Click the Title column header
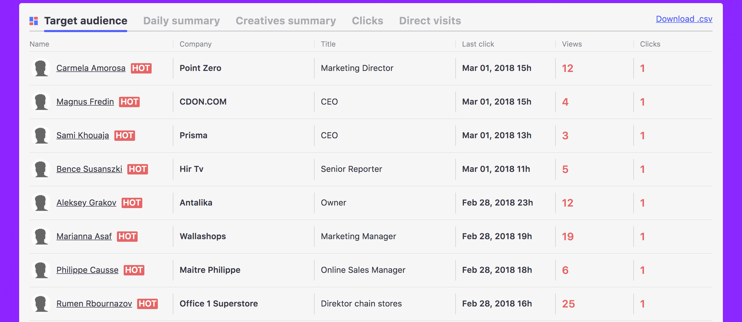This screenshot has height=322, width=742. pyautogui.click(x=328, y=44)
